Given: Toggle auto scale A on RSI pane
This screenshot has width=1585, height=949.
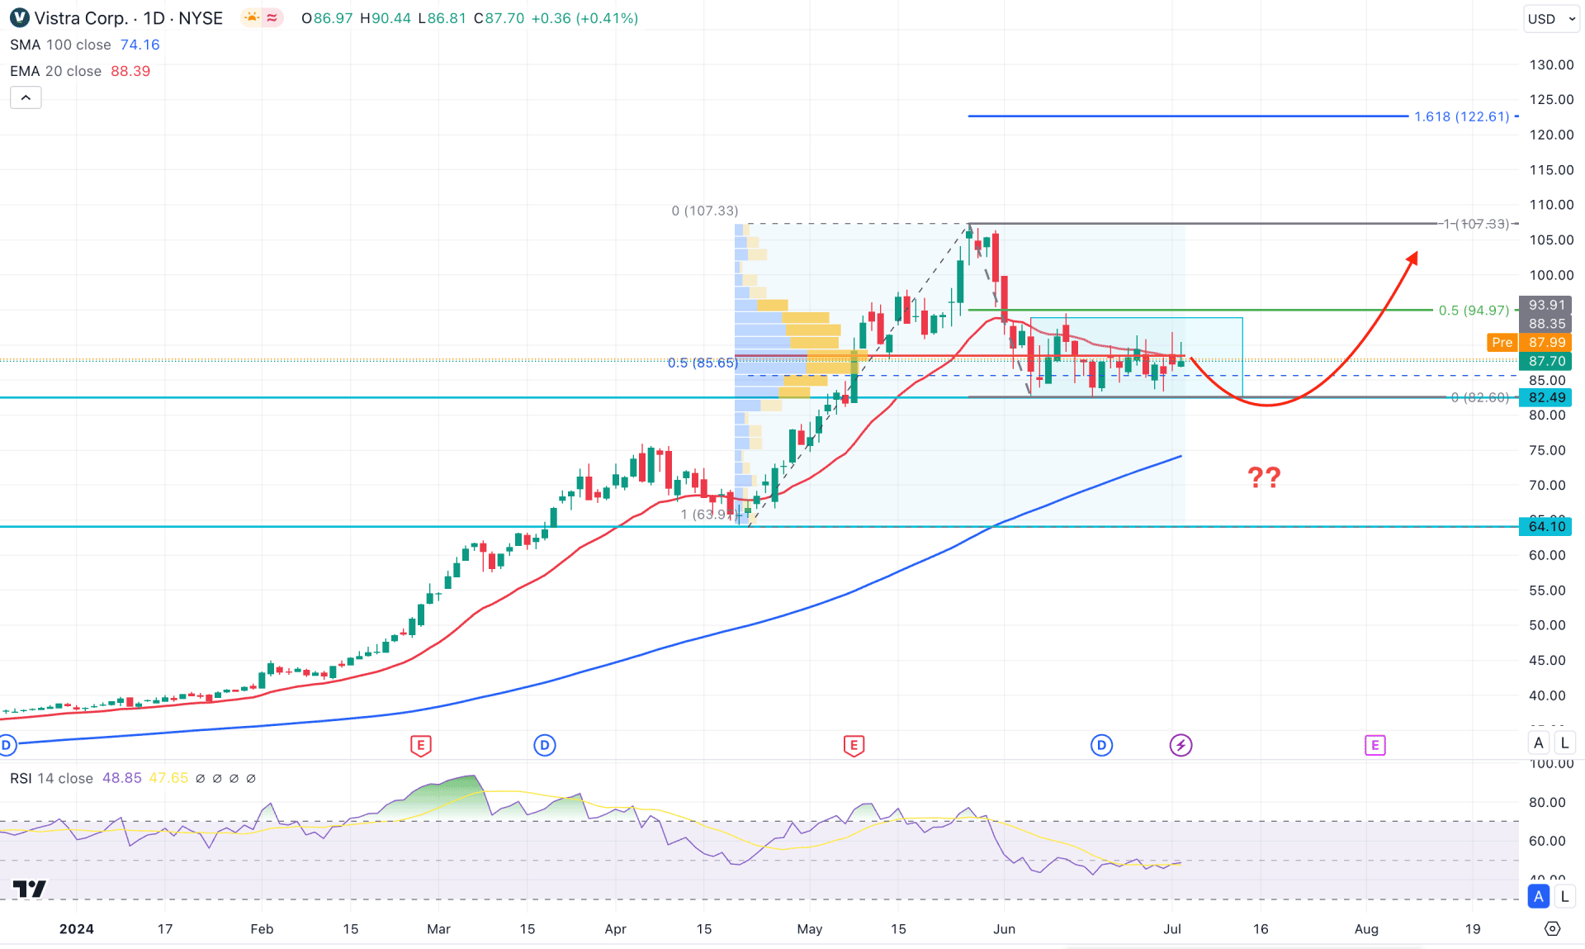Looking at the screenshot, I should (x=1539, y=896).
